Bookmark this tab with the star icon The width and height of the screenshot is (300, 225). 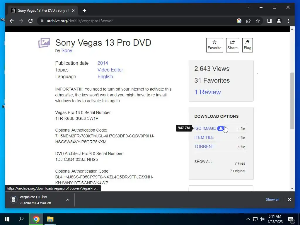[x=258, y=21]
